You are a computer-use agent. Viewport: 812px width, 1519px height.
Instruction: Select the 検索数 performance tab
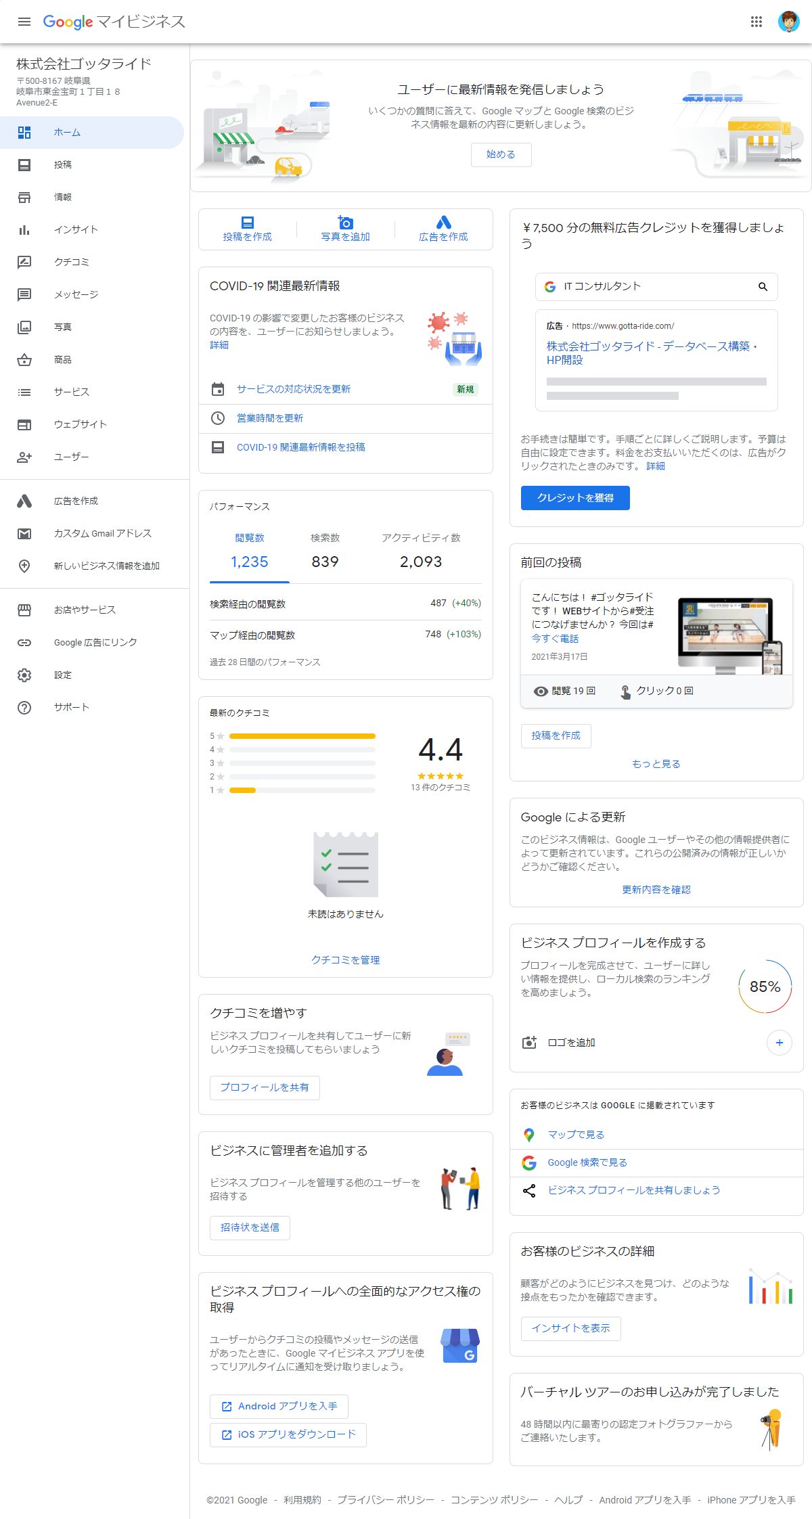325,551
